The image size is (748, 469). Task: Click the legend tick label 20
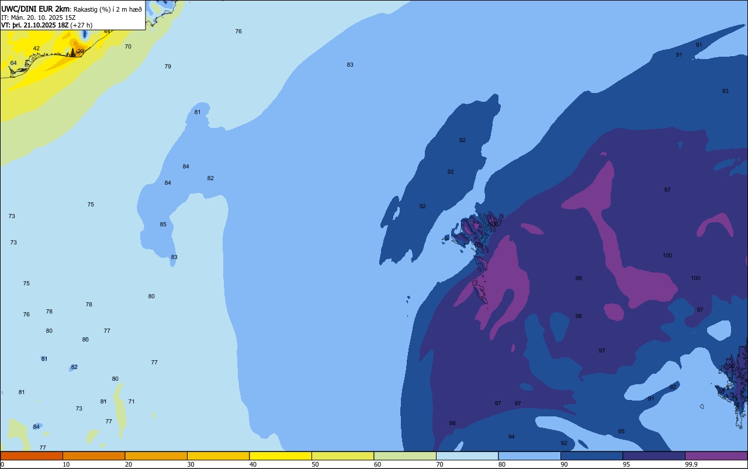coord(129,464)
